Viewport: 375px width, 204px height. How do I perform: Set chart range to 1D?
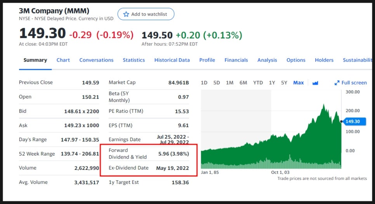click(x=204, y=83)
